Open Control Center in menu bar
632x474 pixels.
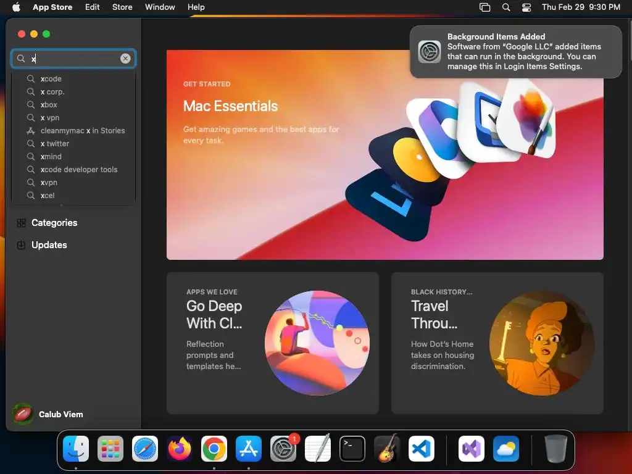(x=526, y=7)
